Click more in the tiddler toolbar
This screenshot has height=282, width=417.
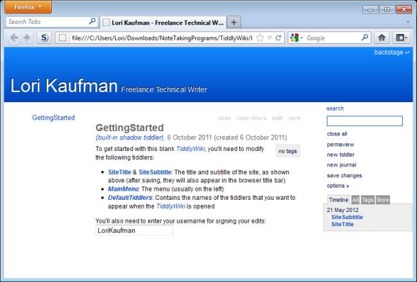[x=294, y=118]
